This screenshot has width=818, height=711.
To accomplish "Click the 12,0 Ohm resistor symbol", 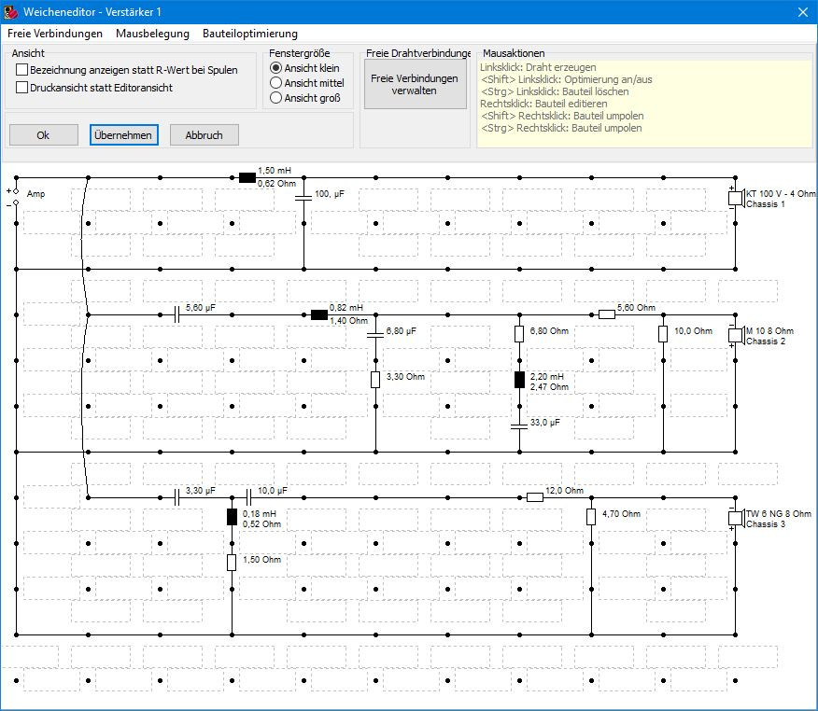I will [535, 497].
